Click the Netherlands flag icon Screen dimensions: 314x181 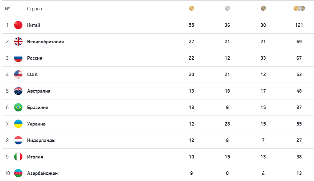18,140
